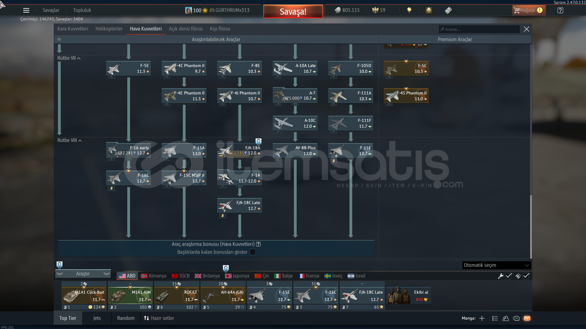Viewport: 586px width, 329px height.
Task: Open the Otomatik seçim dropdown
Action: (496, 265)
